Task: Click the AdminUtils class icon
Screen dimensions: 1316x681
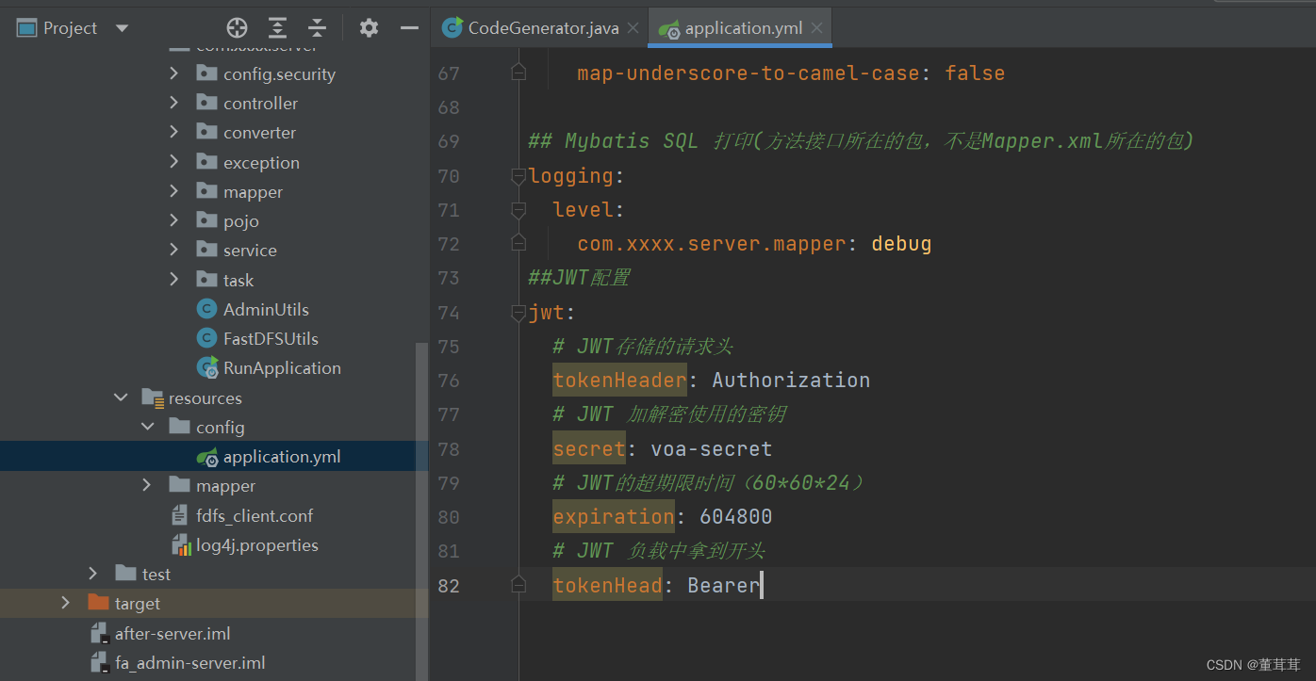Action: coord(206,309)
